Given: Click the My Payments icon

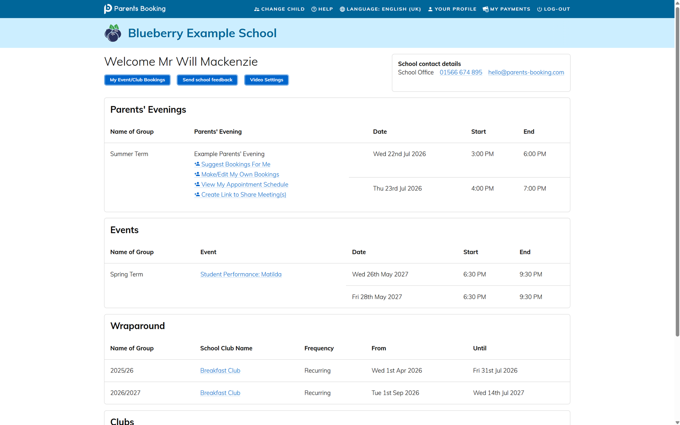Looking at the screenshot, I should [x=485, y=9].
